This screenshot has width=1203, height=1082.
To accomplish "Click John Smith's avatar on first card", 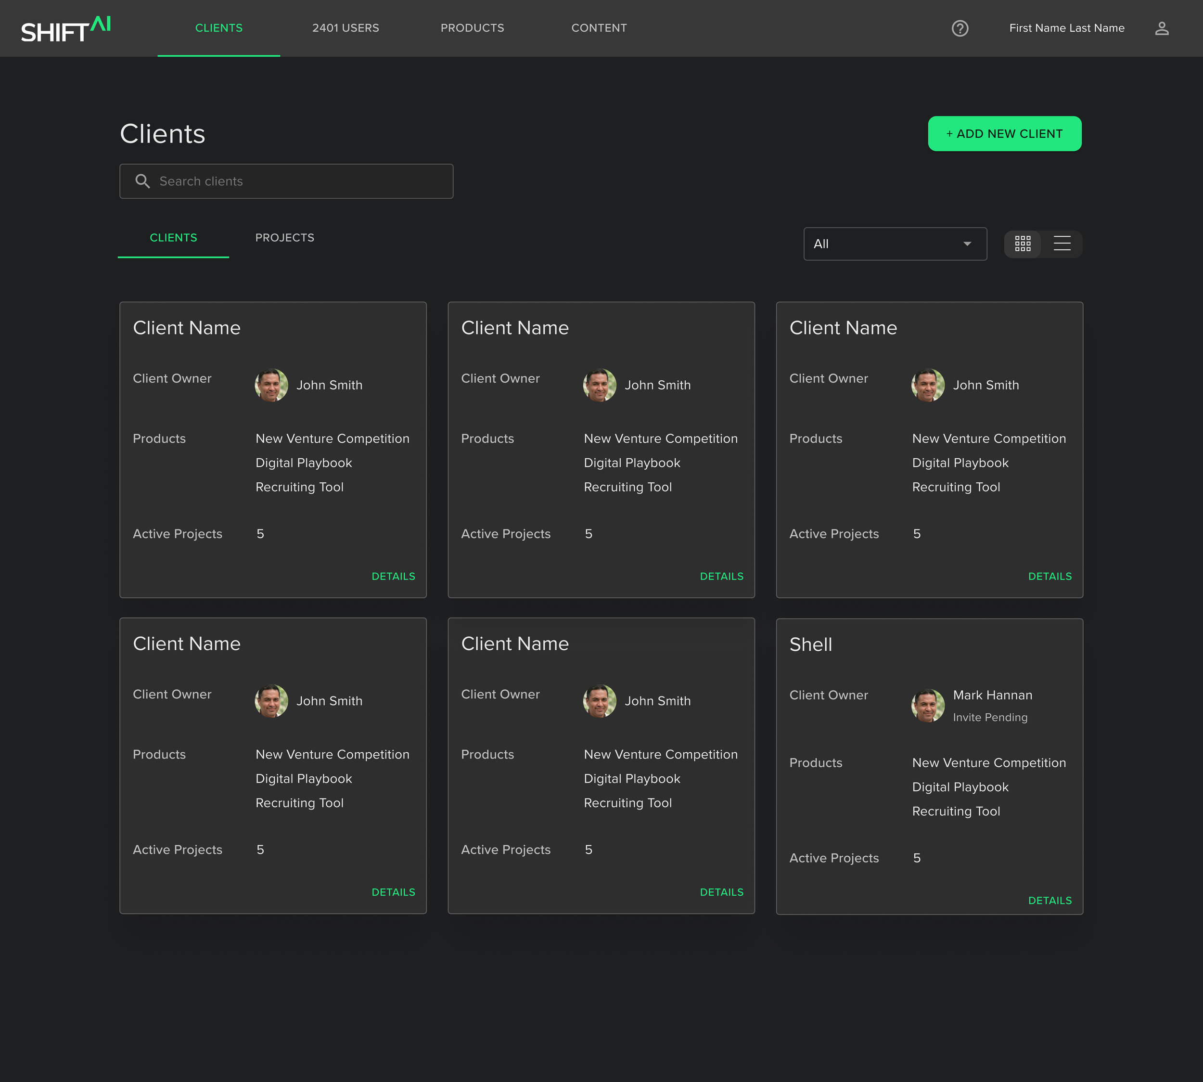I will coord(271,385).
